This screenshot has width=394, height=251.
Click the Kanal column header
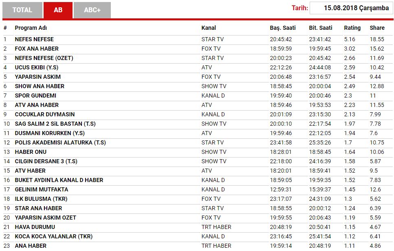coord(209,28)
